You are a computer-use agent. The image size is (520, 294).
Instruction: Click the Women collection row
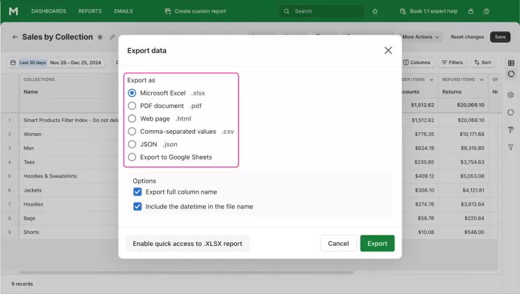tap(33, 134)
